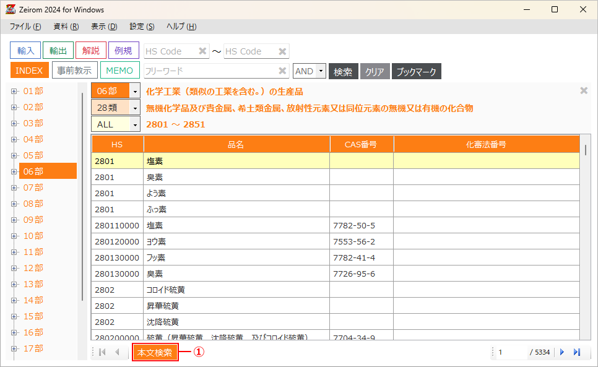Clear the second HS Code field X icon
This screenshot has width=598, height=367.
point(282,51)
